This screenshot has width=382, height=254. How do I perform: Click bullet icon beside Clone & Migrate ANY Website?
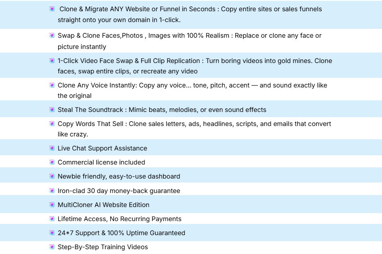point(52,9)
